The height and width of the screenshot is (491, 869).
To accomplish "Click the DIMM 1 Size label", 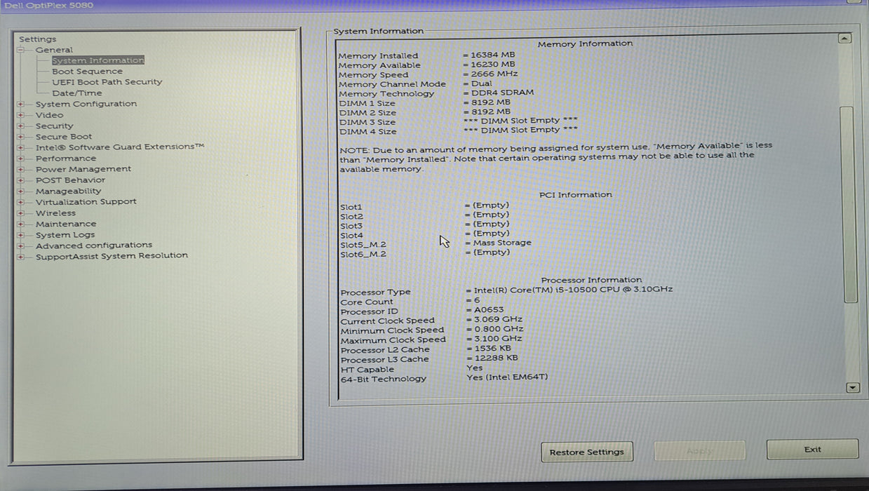I will tap(367, 103).
